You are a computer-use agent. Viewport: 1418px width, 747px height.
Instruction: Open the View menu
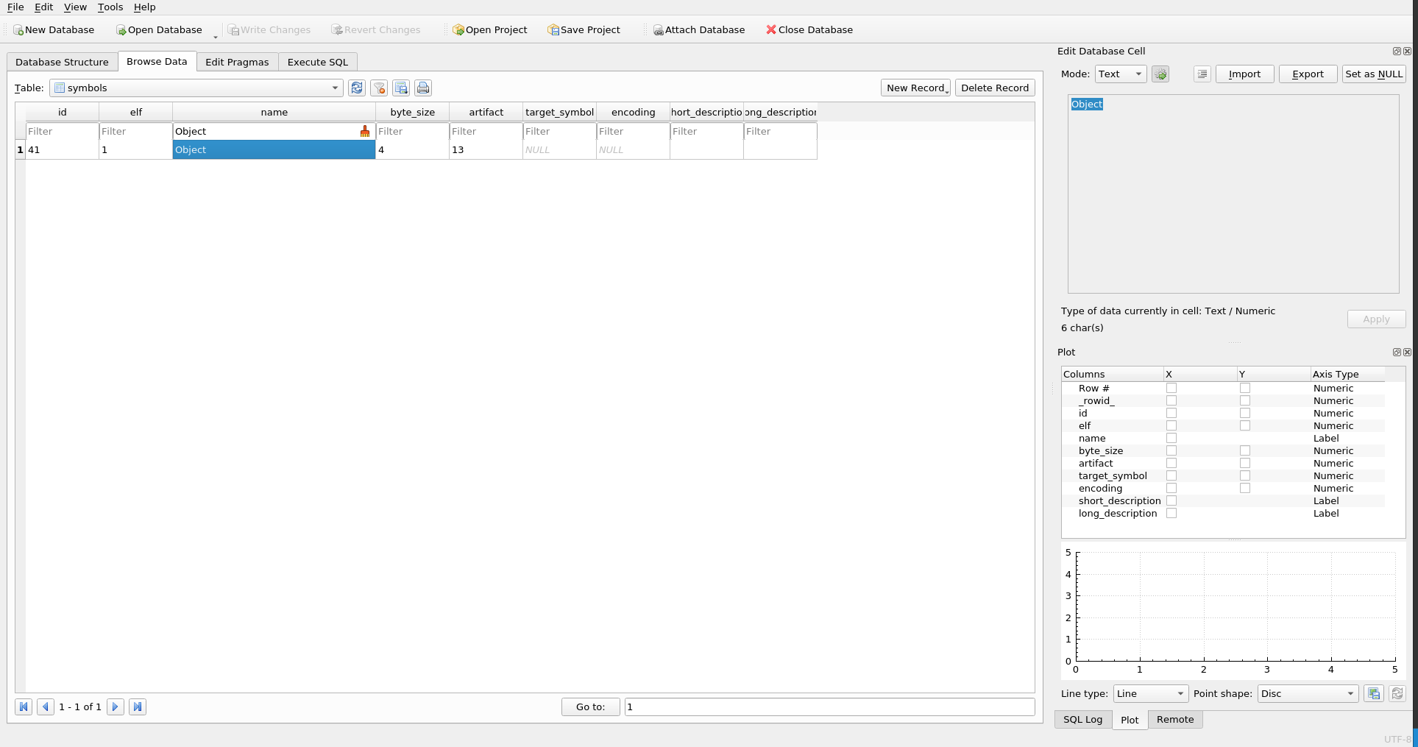[75, 7]
